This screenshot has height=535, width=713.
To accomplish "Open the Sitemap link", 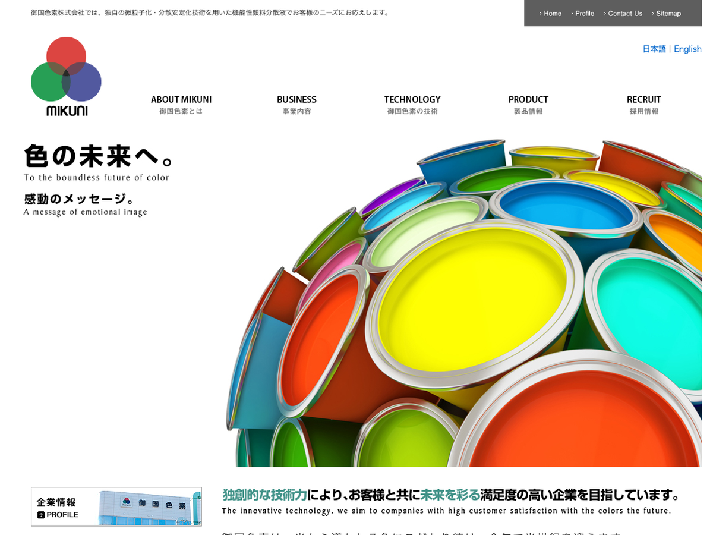I will 668,14.
